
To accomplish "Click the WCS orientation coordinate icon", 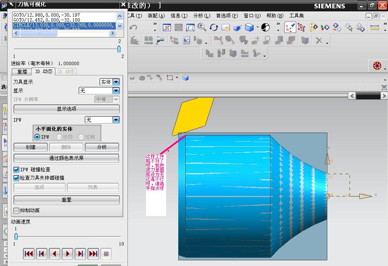I will point(290,28).
